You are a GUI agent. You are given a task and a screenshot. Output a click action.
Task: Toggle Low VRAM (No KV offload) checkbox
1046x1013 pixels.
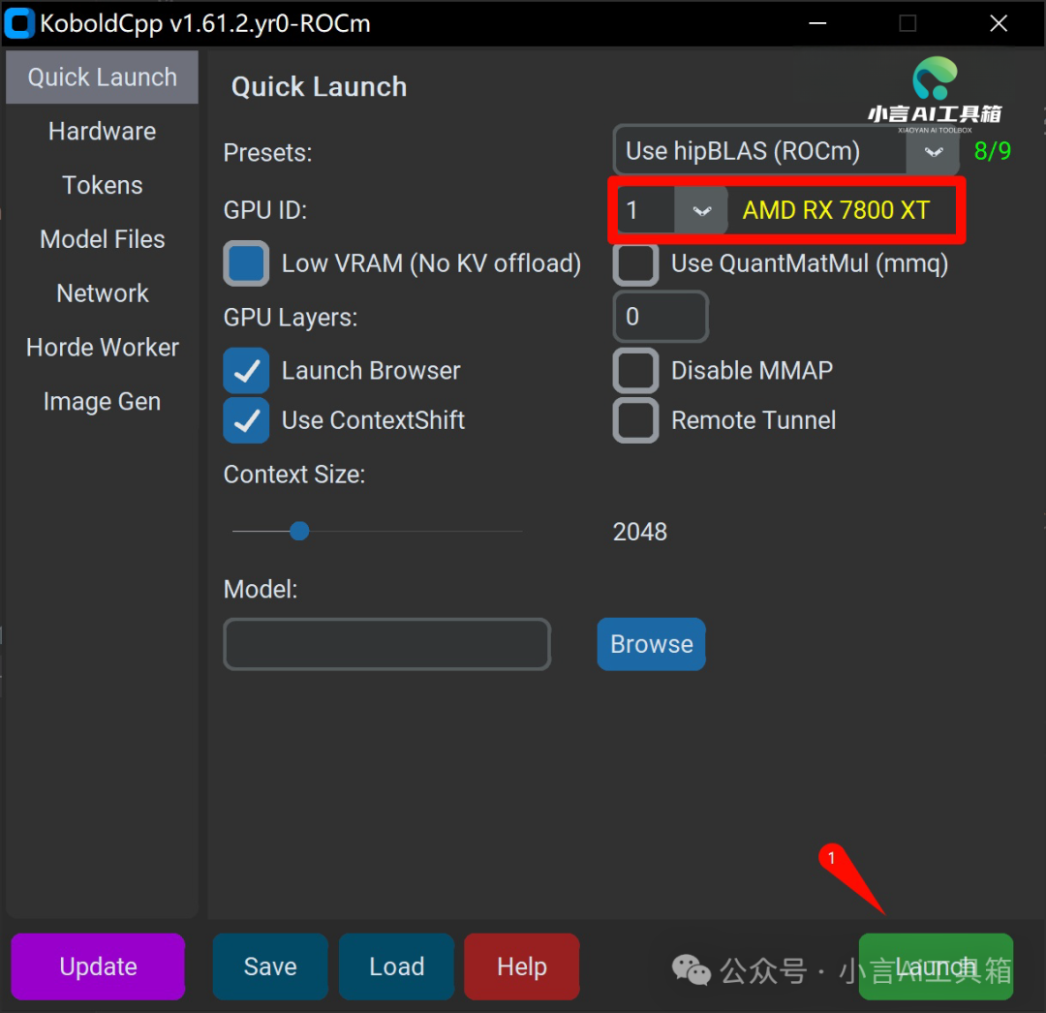pyautogui.click(x=246, y=263)
